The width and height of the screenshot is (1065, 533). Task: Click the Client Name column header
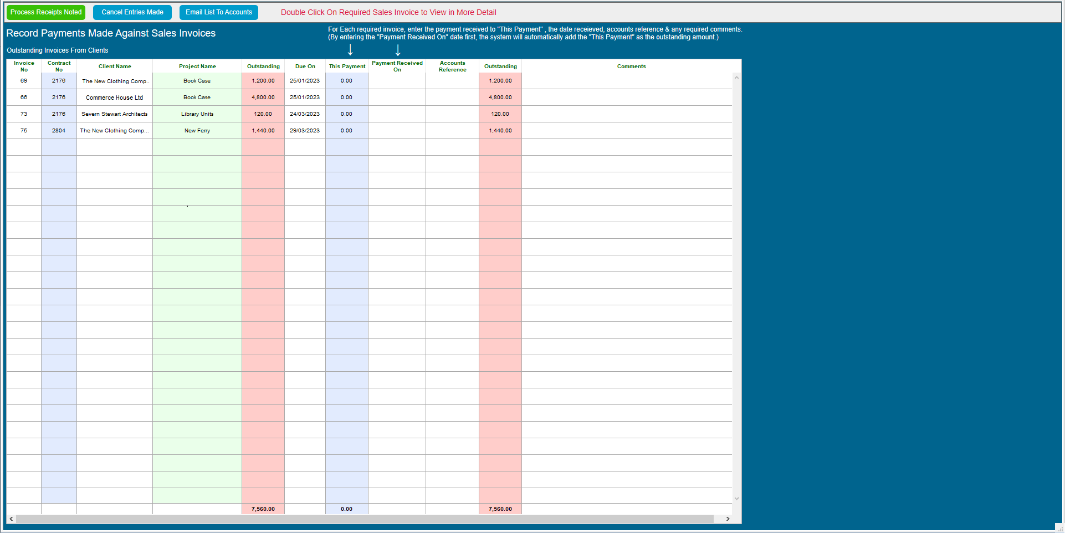115,66
